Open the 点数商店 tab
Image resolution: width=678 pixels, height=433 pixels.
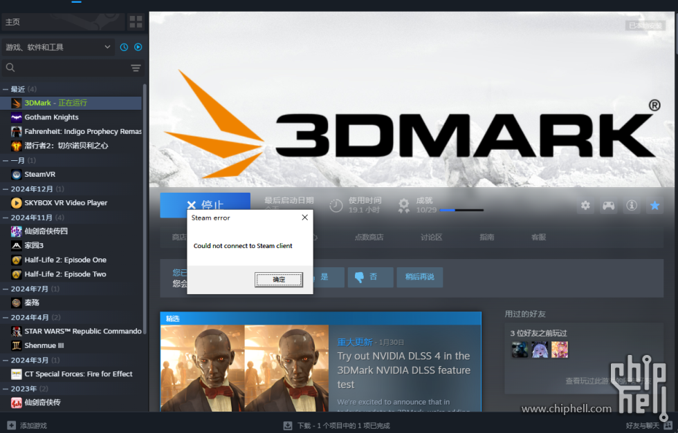369,237
